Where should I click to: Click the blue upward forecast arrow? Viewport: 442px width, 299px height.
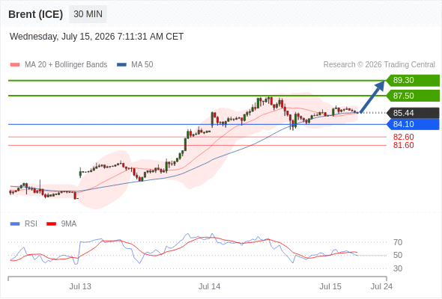point(372,97)
